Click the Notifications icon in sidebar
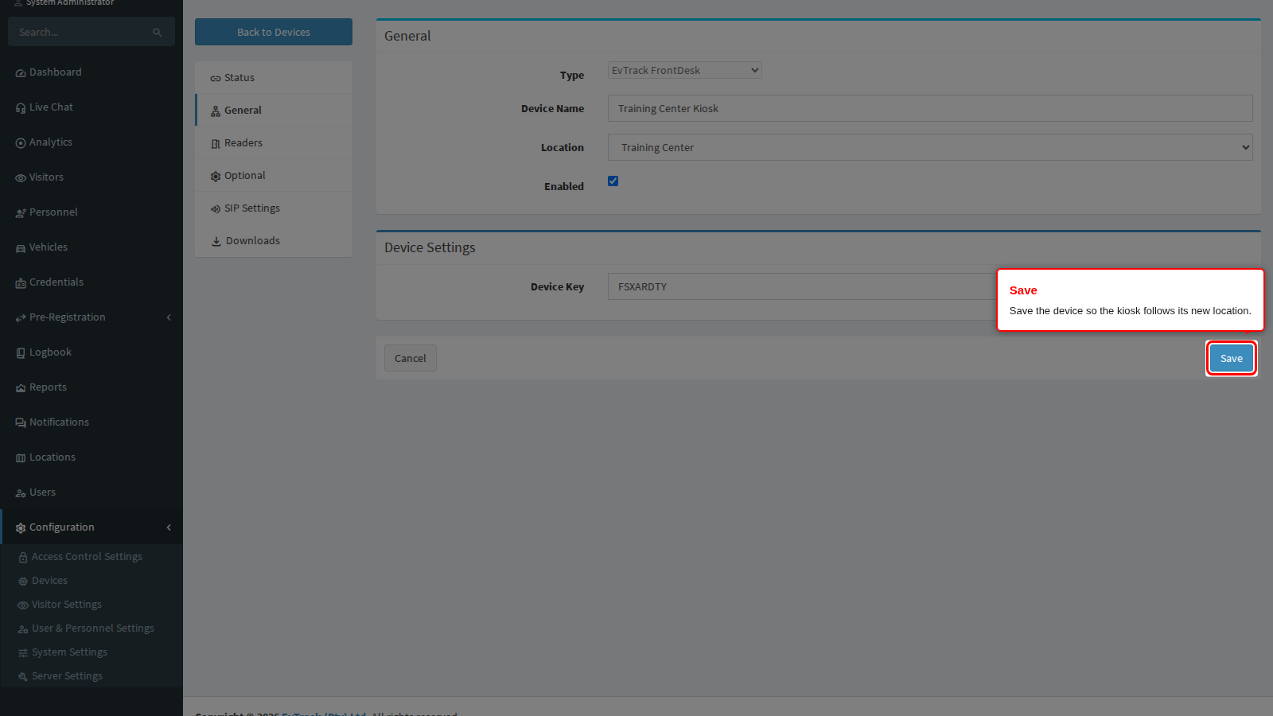 click(x=21, y=422)
